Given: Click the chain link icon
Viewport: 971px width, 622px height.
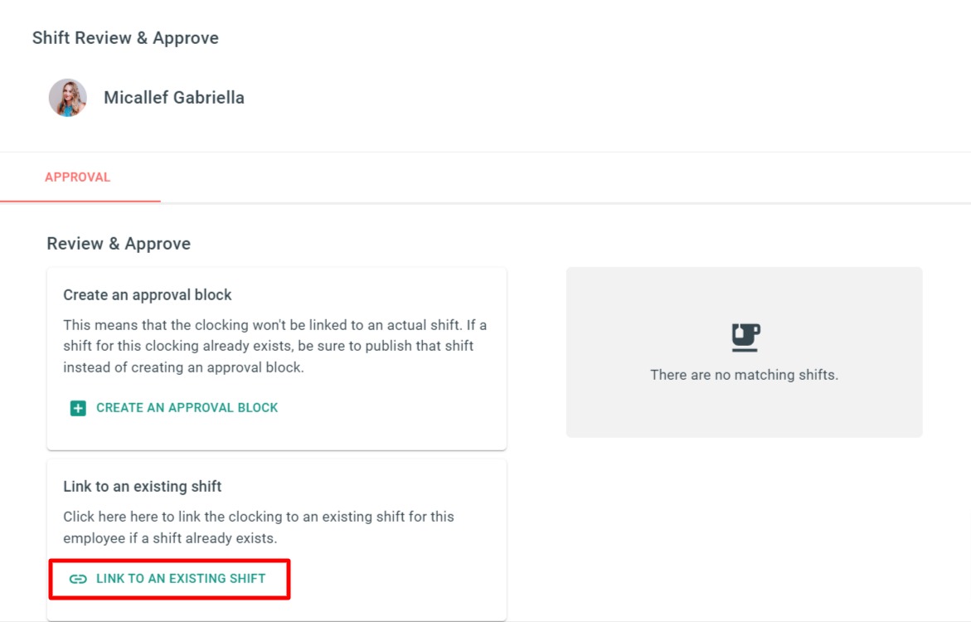Looking at the screenshot, I should (78, 579).
